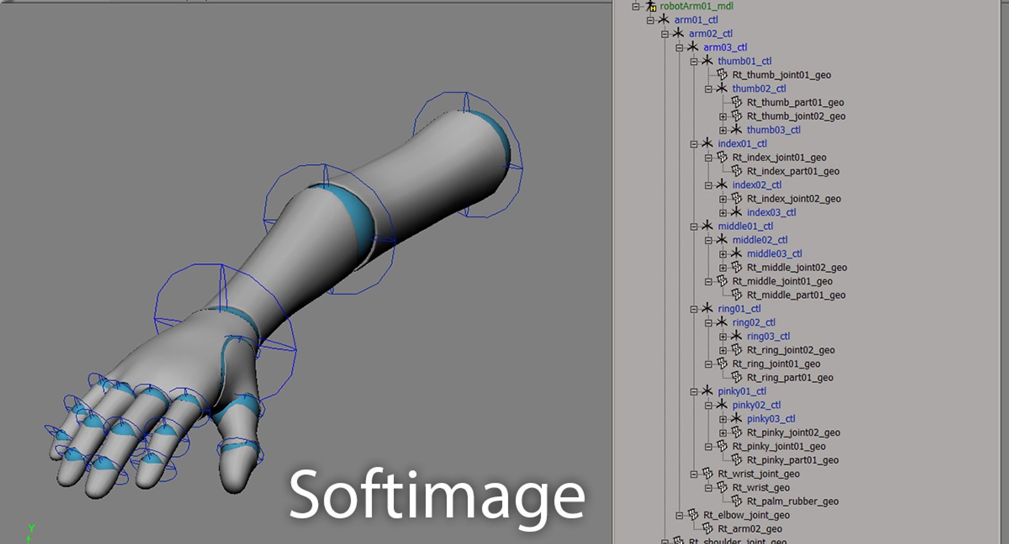Click the null icon beside middle01_ctl
The height and width of the screenshot is (544, 1009).
click(707, 225)
